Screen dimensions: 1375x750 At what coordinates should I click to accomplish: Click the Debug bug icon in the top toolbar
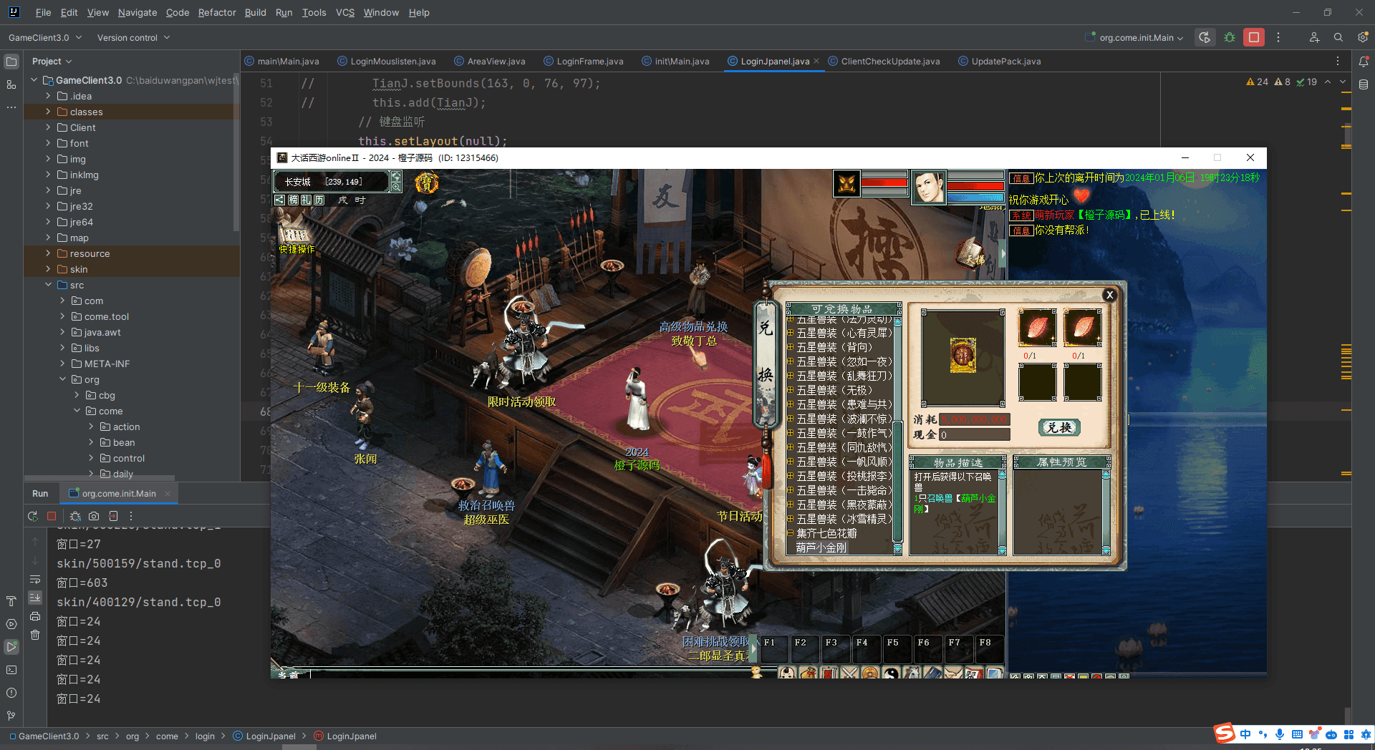[1230, 38]
